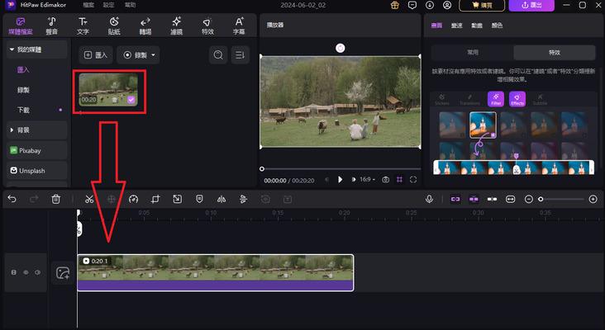This screenshot has height=330, width=605.
Task: Click the purple Filter button
Action: pos(496,99)
